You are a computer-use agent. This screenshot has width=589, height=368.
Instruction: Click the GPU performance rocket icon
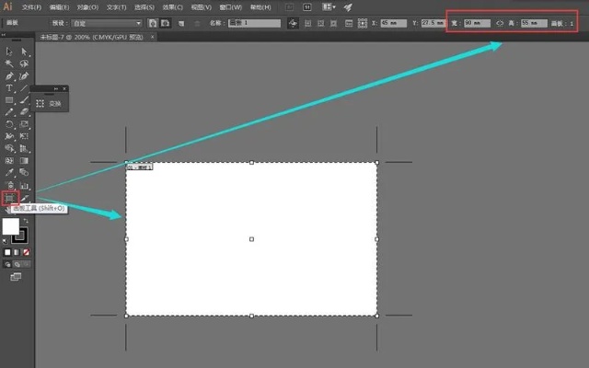[348, 7]
